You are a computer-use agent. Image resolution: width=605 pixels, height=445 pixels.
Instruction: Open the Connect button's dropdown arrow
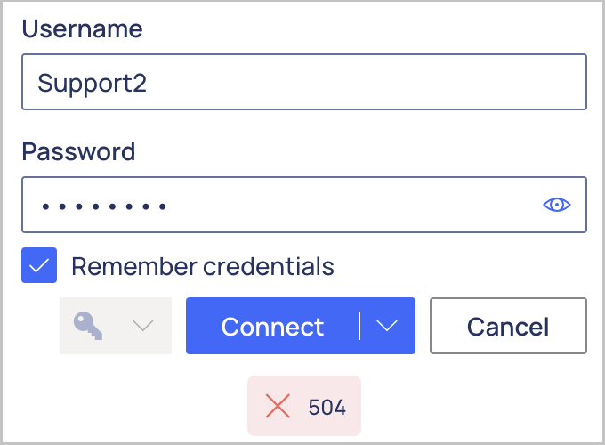click(387, 326)
